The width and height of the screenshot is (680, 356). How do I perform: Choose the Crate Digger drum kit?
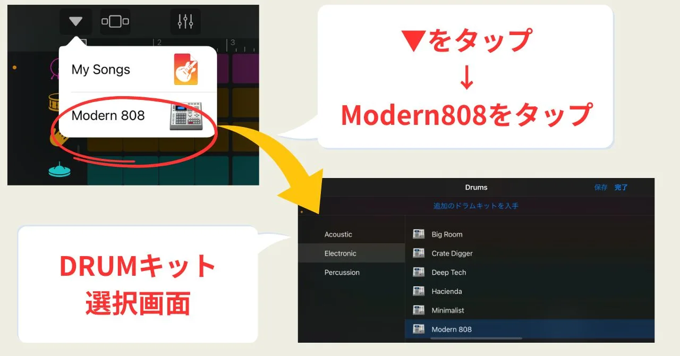(x=530, y=253)
